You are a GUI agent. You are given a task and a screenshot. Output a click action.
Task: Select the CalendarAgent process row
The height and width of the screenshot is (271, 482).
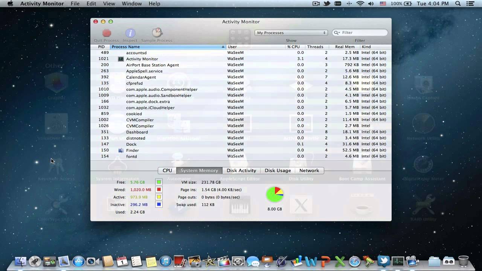tap(241, 77)
